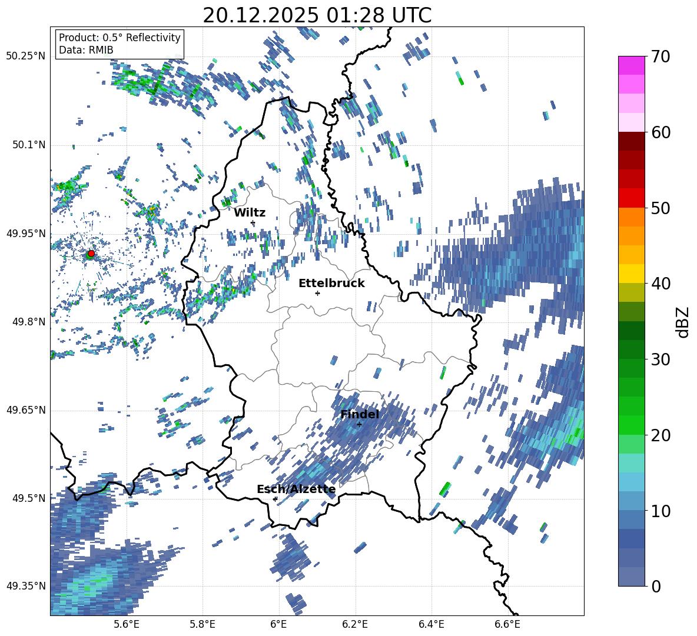Click the colorbar tick label 10
The height and width of the screenshot is (636, 697).
(x=661, y=511)
